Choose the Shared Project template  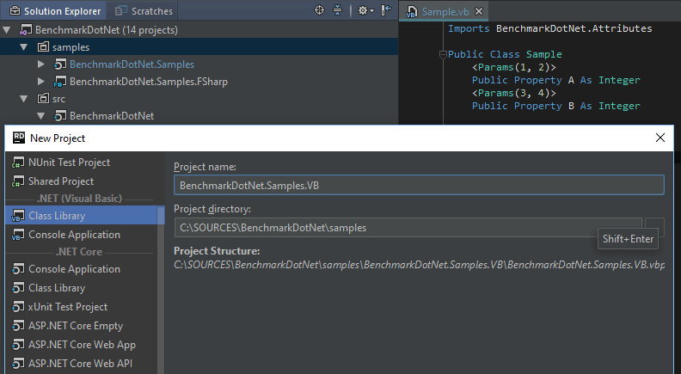pos(84,181)
